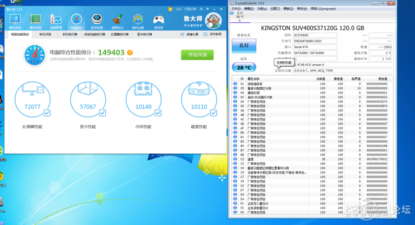Open the 文件(F) menu in CrystalDiskInfo
The height and width of the screenshot is (225, 415).
click(236, 9)
